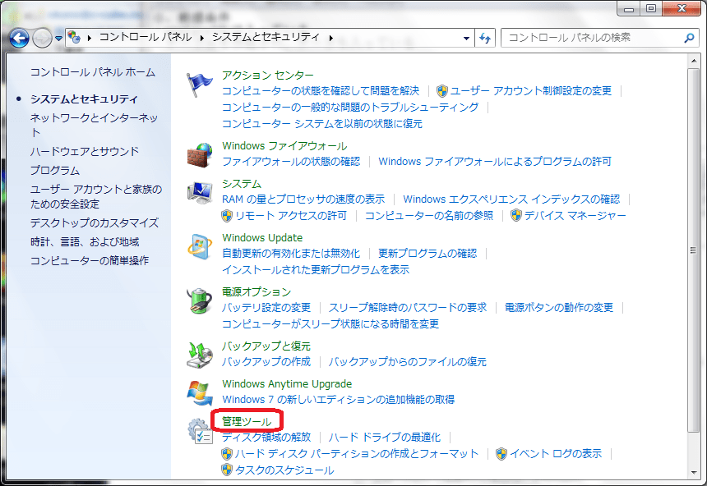Click the Windows Firewall brick wall icon
707x486 pixels.
(x=200, y=155)
